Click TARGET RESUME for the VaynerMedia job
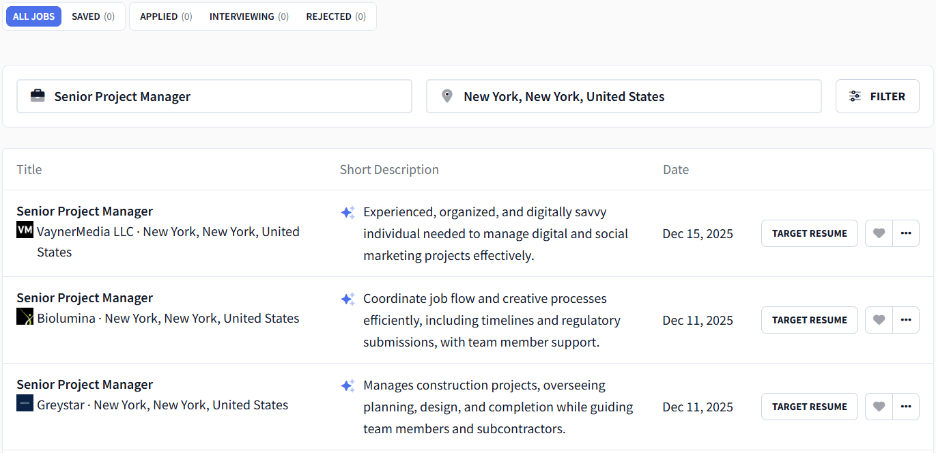The image size is (936, 453). point(809,233)
